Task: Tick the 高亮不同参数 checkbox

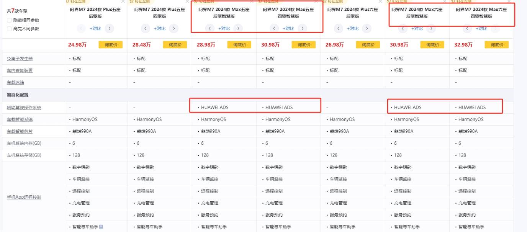Action: [x=9, y=29]
